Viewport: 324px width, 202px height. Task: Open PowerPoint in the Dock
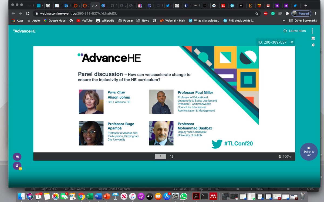(x=107, y=196)
